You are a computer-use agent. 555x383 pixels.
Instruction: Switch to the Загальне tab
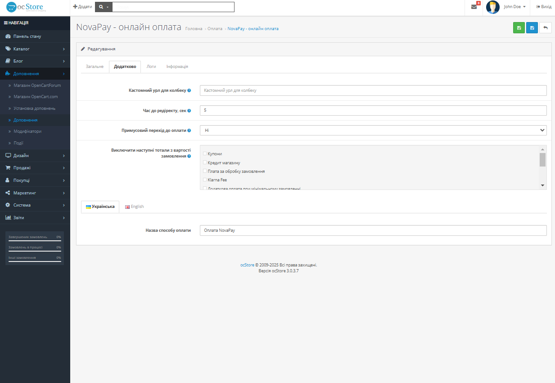95,67
